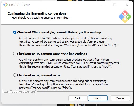This screenshot has width=134, height=106.
Task: Cancel the Git installation
Action: (120, 98)
